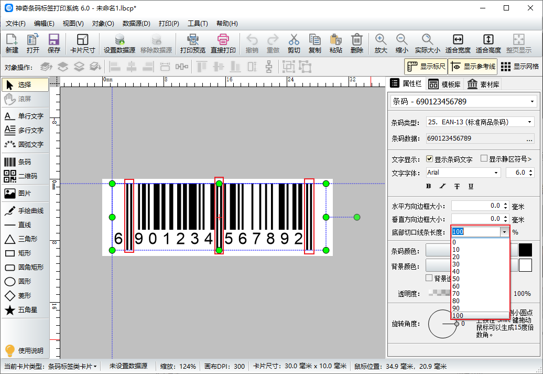
Task: Uncheck the 显示条码文字 checkbox
Action: [430, 159]
